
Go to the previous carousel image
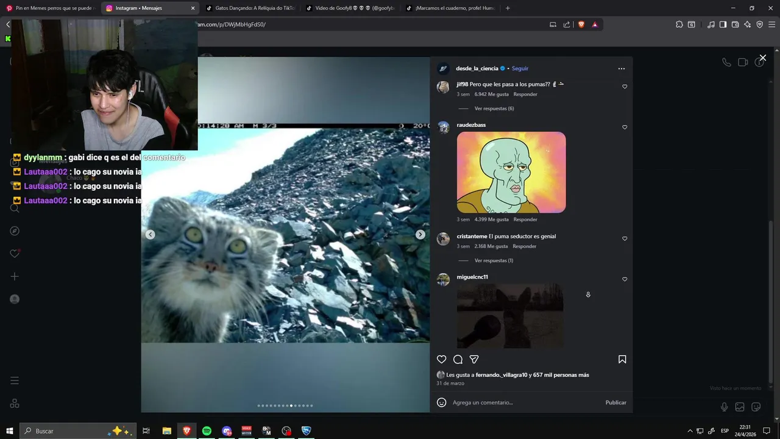click(x=150, y=235)
